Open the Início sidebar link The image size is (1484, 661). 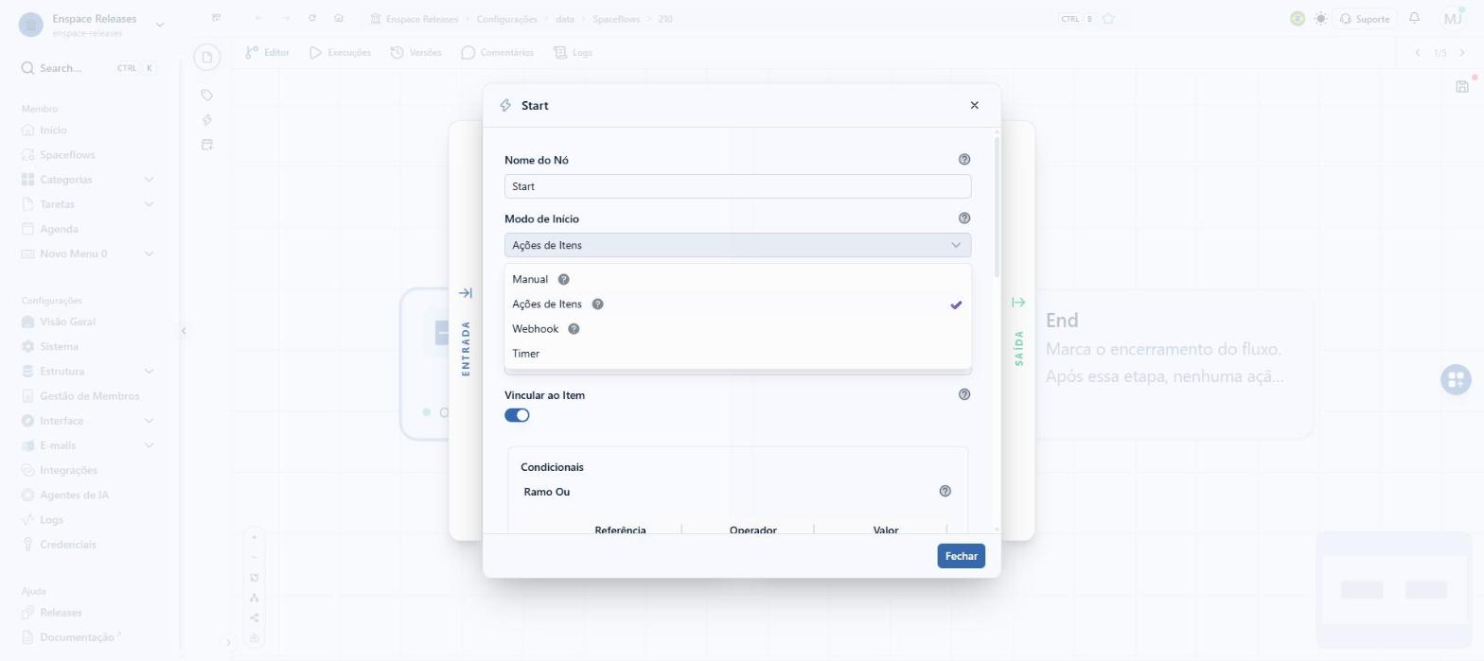click(x=53, y=130)
